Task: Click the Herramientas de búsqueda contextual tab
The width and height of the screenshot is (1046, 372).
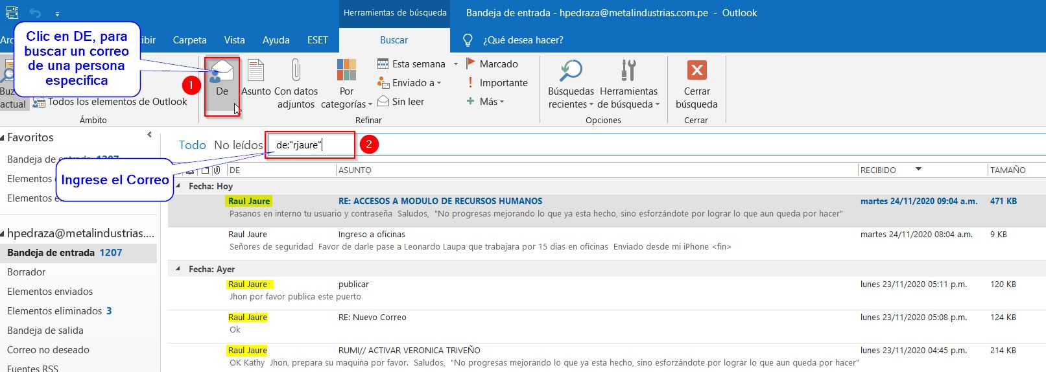Action: 395,13
